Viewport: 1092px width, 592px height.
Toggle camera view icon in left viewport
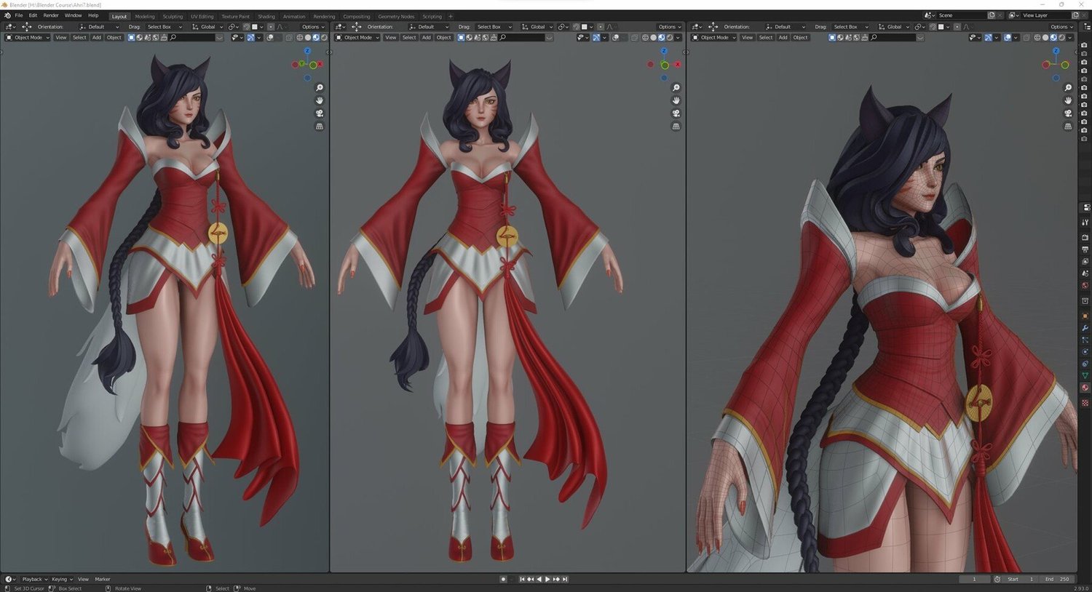320,113
